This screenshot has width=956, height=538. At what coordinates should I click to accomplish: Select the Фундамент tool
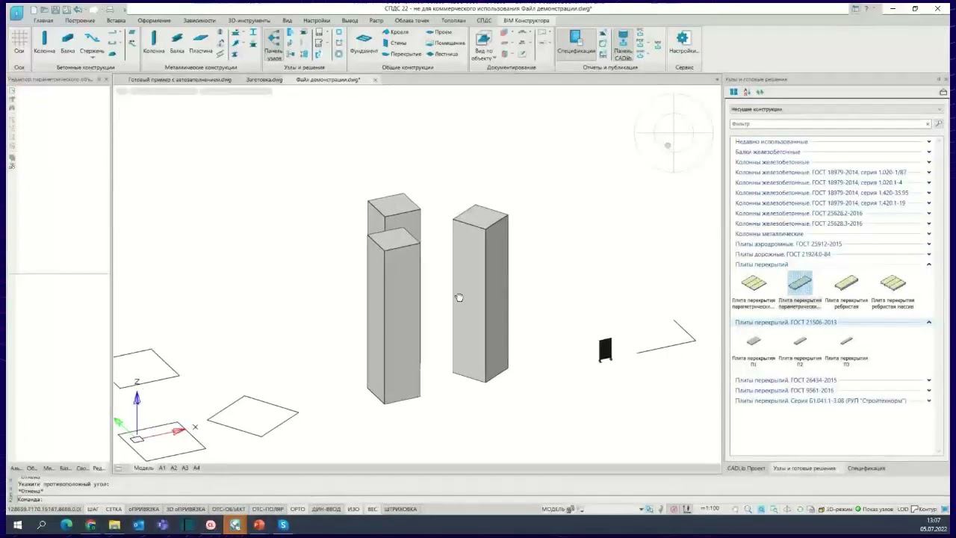pyautogui.click(x=364, y=42)
